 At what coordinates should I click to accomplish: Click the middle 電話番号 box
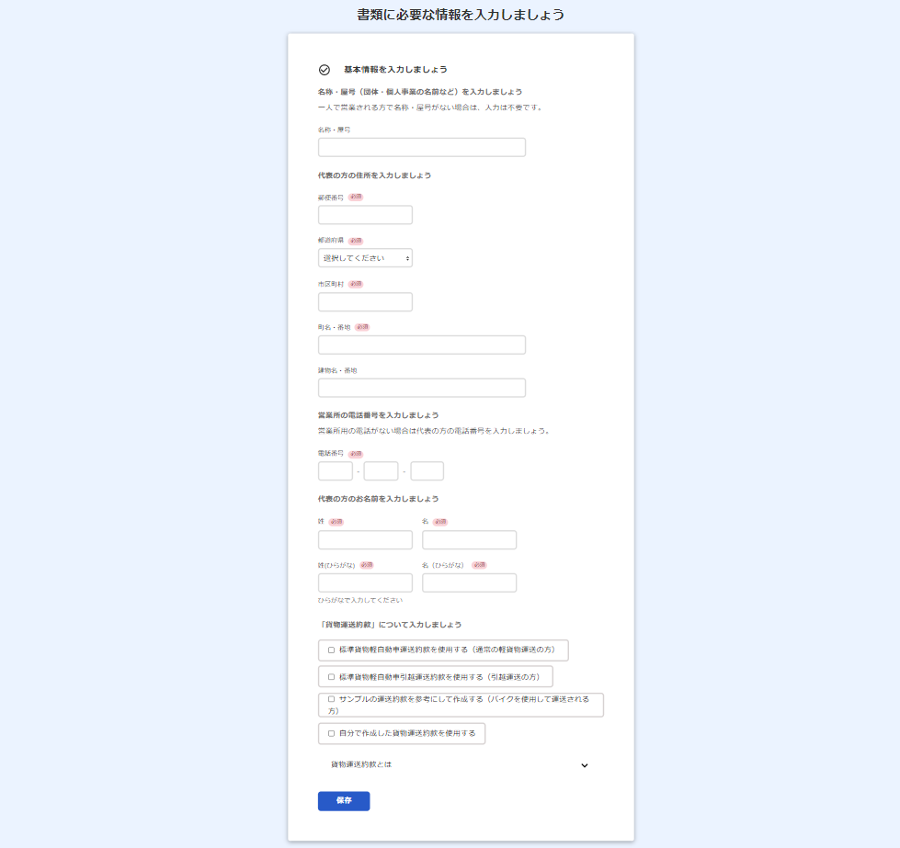click(382, 471)
